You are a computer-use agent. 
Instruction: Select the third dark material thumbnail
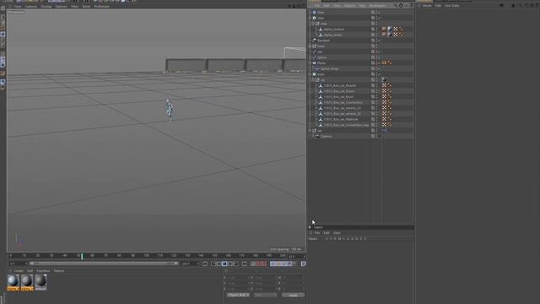pos(40,282)
